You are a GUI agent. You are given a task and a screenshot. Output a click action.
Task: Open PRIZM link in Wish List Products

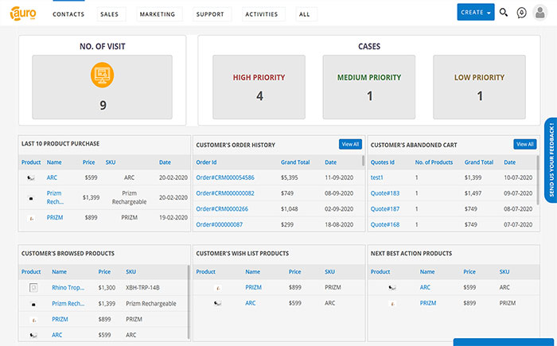pyautogui.click(x=253, y=287)
